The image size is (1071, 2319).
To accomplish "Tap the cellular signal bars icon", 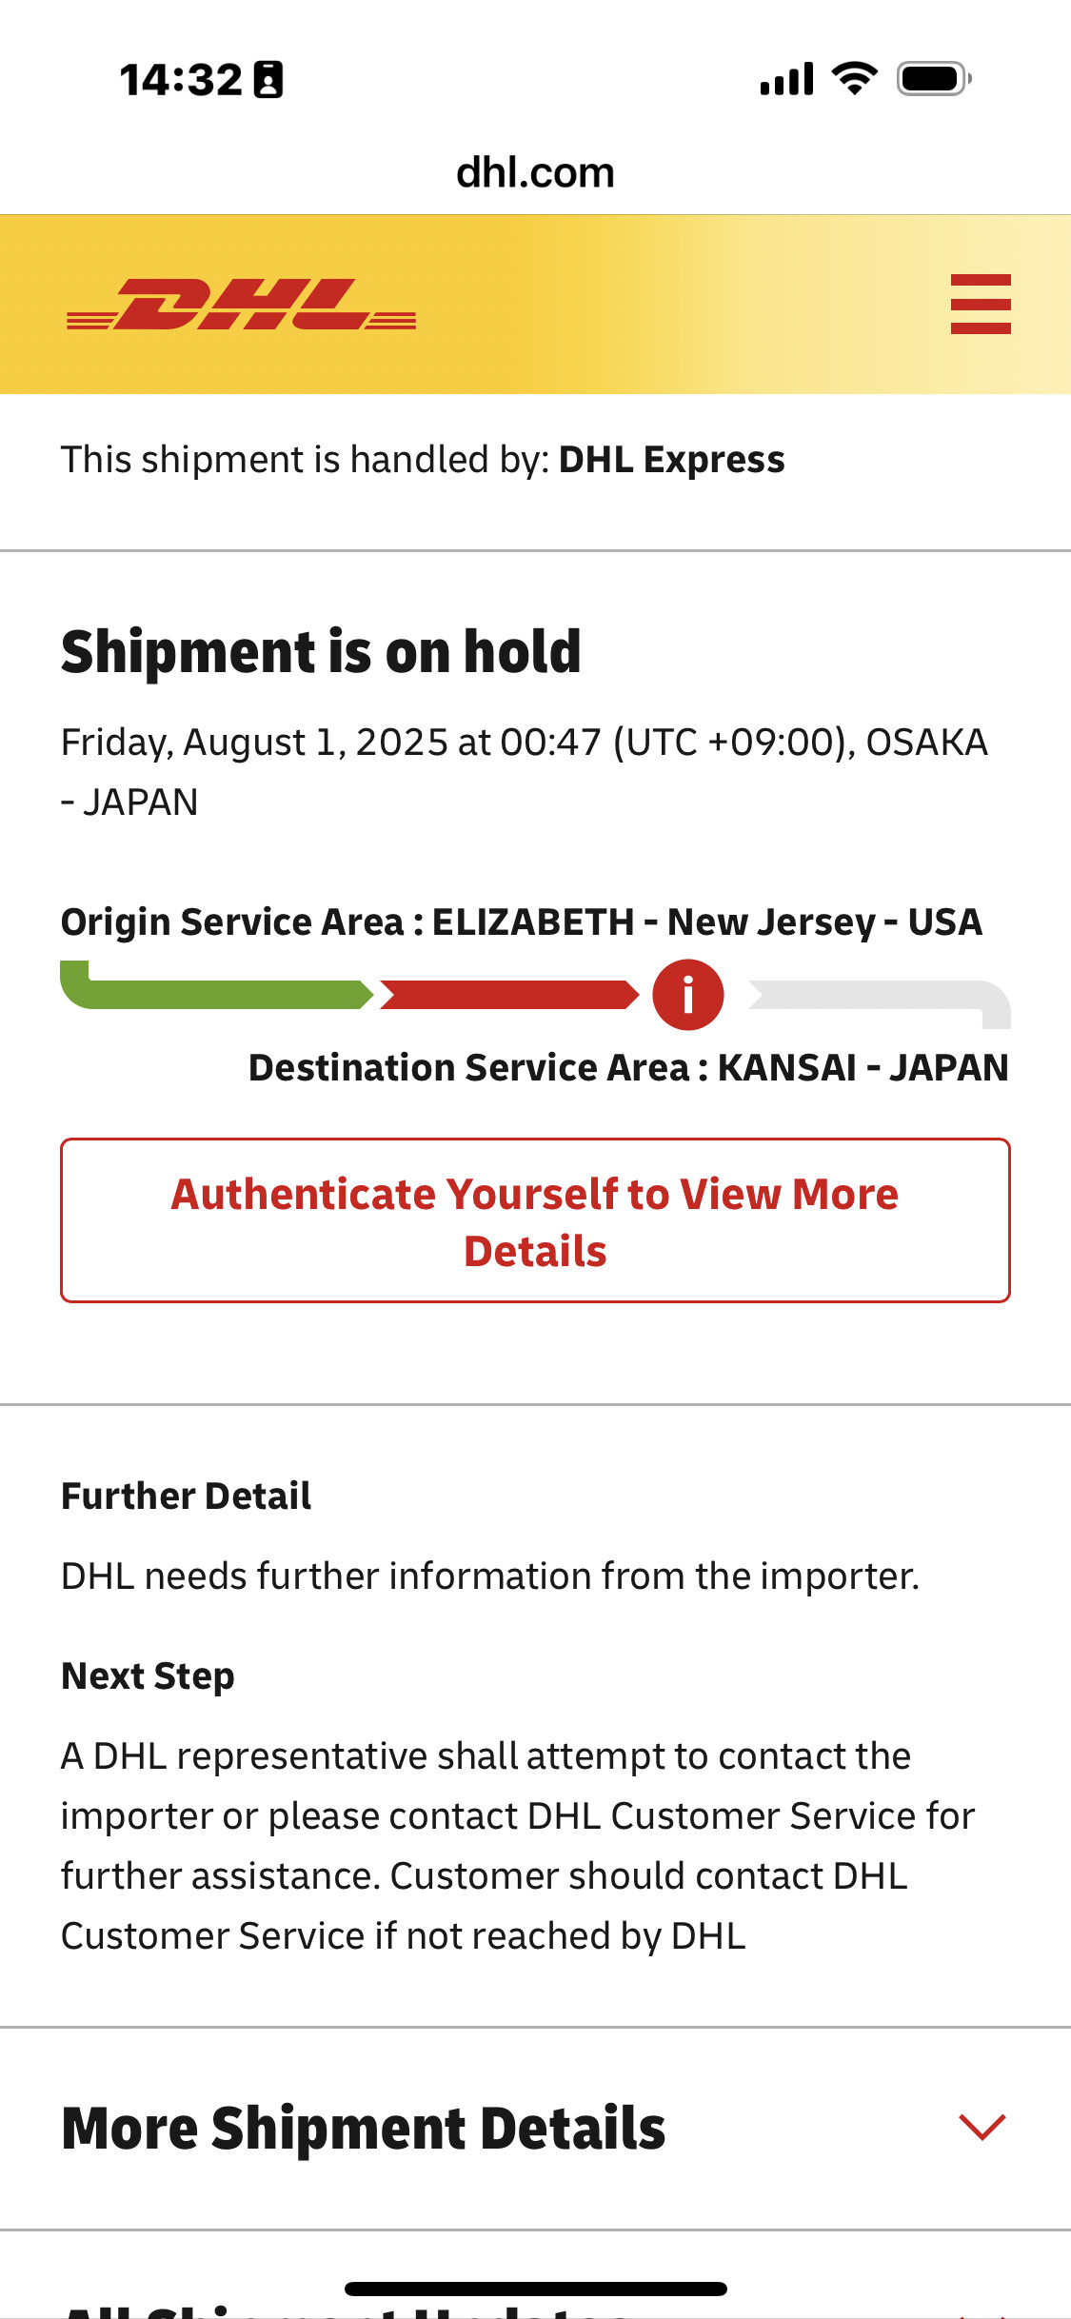I will pyautogui.click(x=786, y=79).
